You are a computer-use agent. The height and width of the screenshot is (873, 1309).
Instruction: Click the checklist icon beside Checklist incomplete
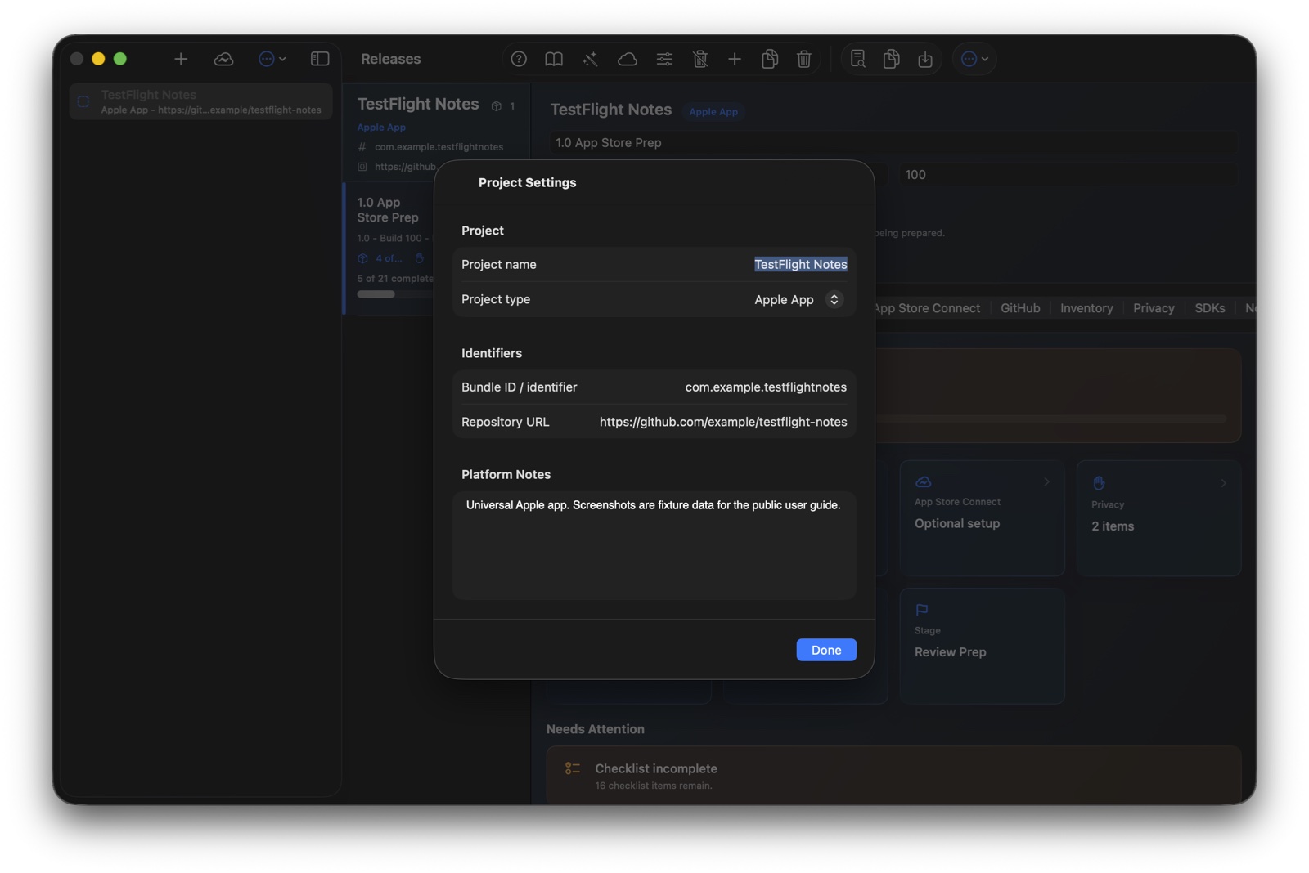click(x=573, y=769)
